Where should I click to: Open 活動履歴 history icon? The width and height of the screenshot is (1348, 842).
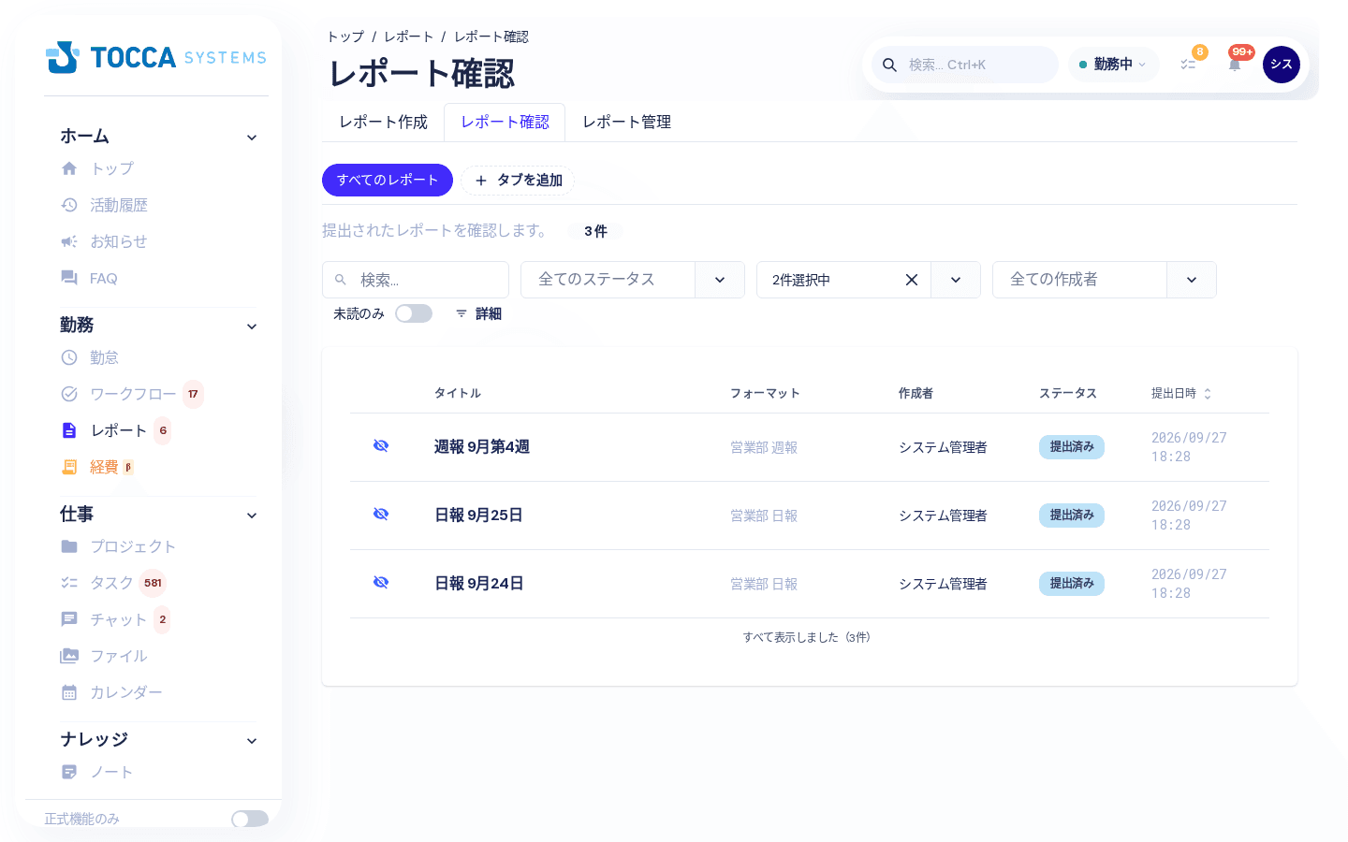[x=69, y=205]
